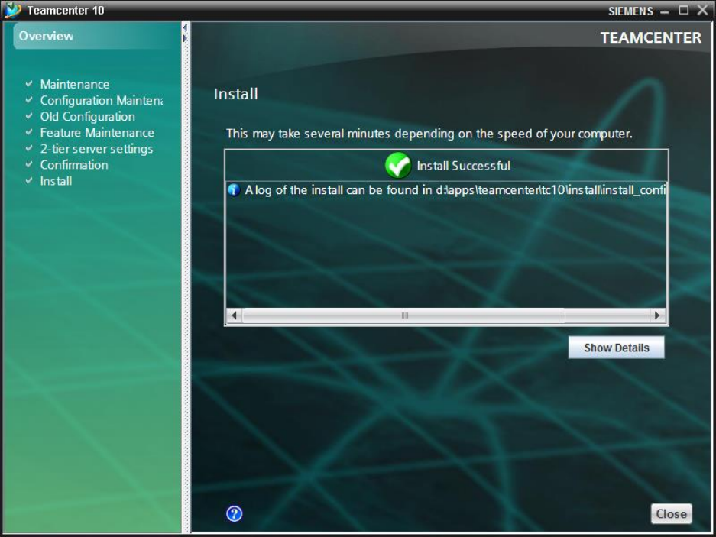Click the Install Successful status text
The image size is (716, 537).
[x=464, y=165]
